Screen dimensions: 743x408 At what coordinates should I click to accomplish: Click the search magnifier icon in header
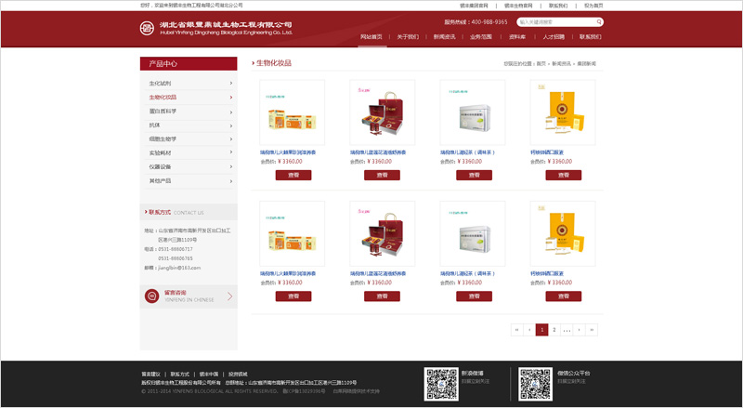click(x=587, y=21)
